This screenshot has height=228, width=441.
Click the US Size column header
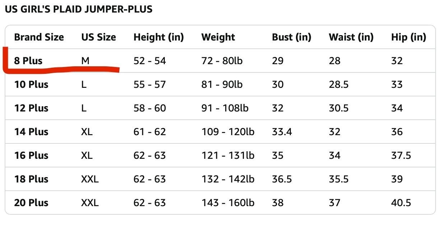click(98, 37)
